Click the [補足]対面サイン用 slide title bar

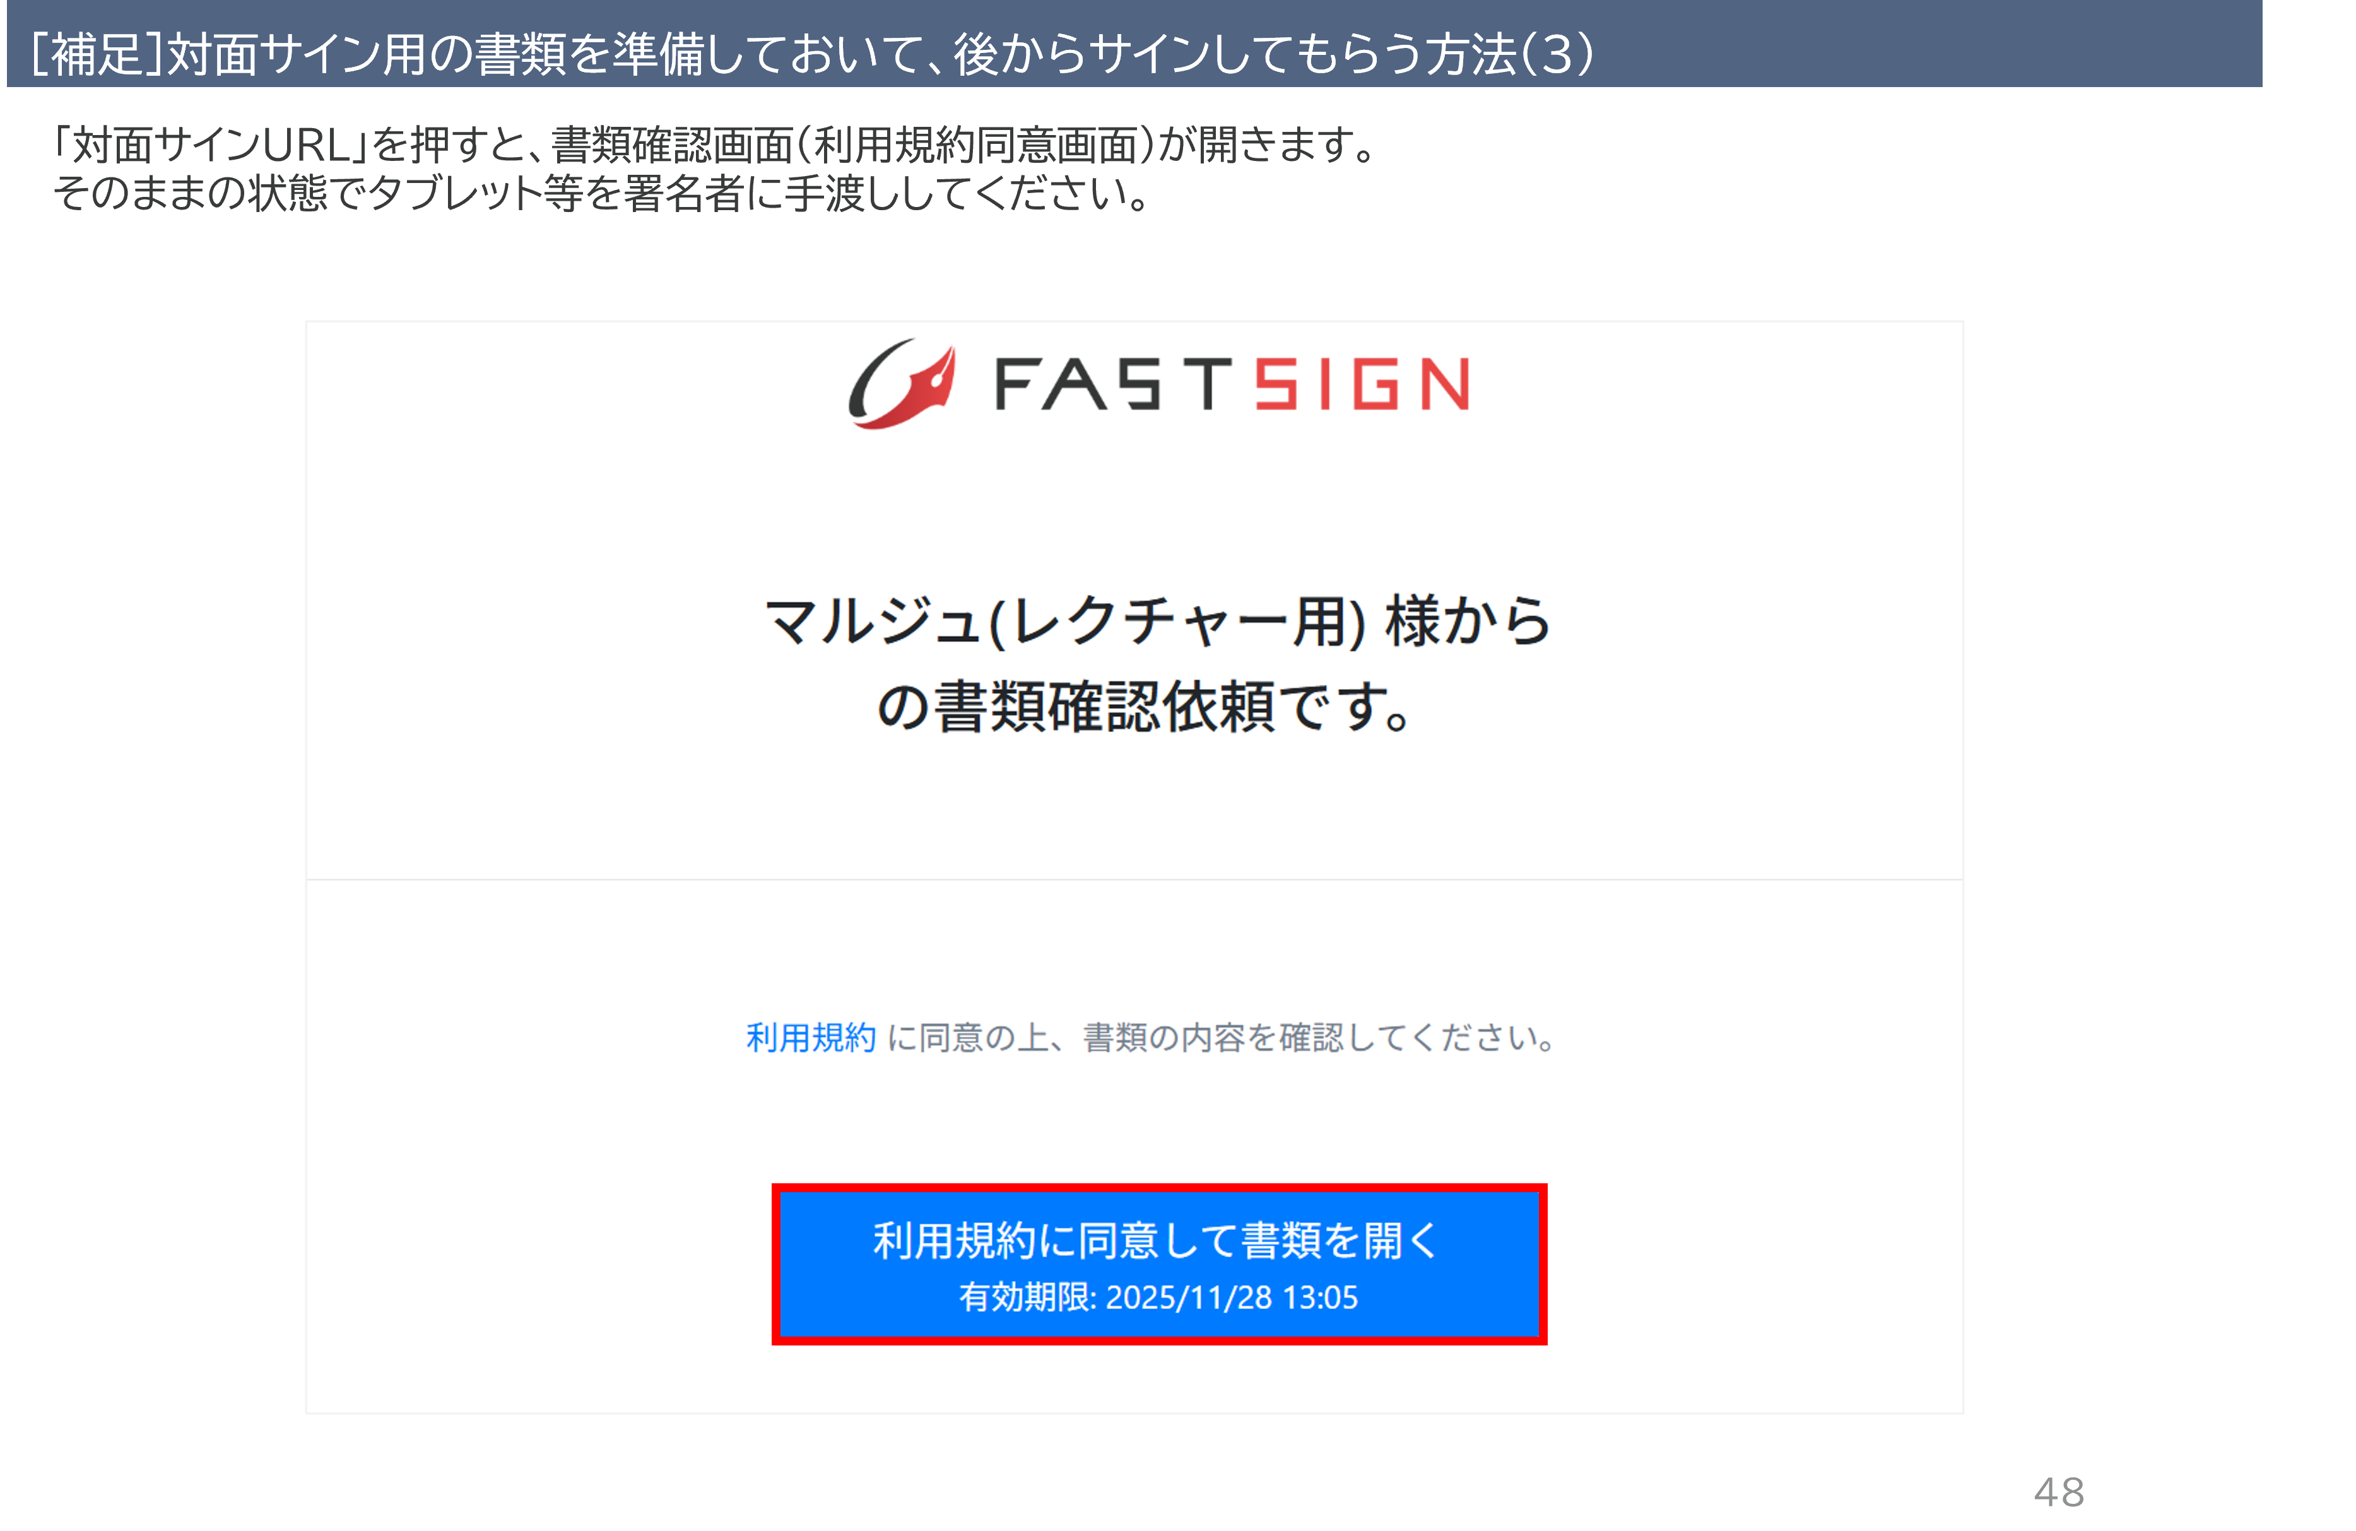[1134, 44]
